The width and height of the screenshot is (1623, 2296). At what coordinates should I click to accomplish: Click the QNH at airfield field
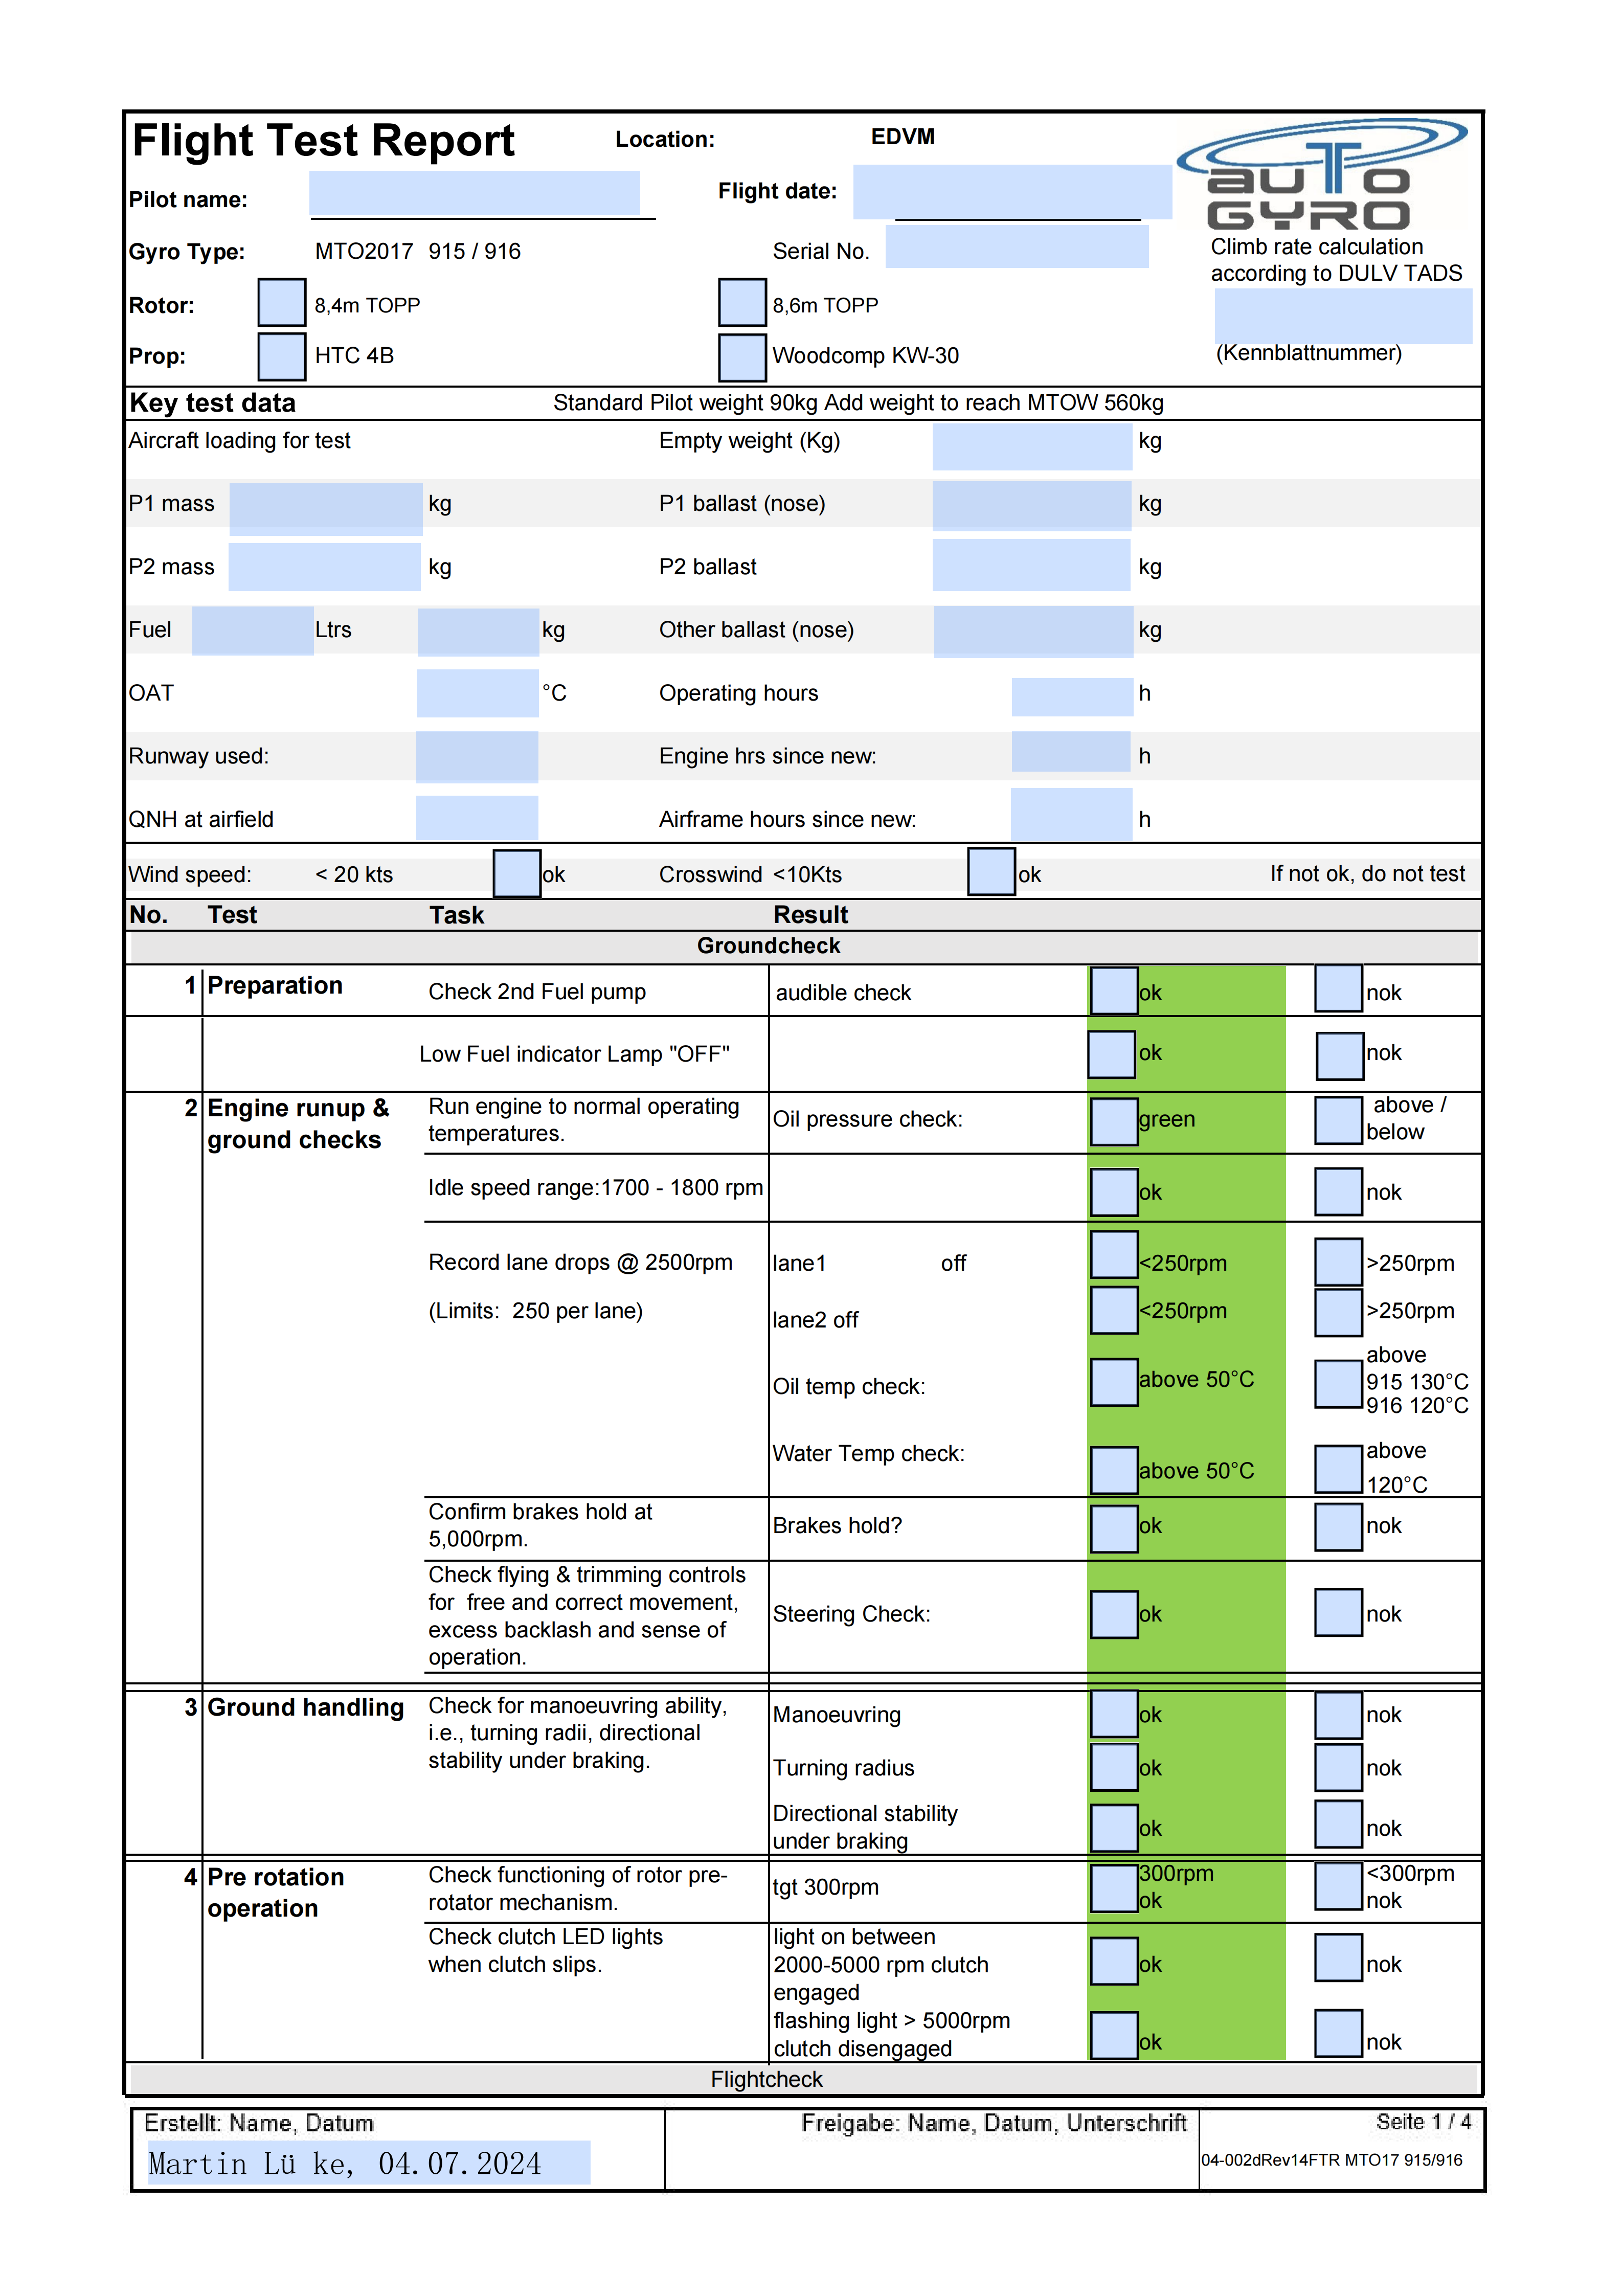coord(477,818)
